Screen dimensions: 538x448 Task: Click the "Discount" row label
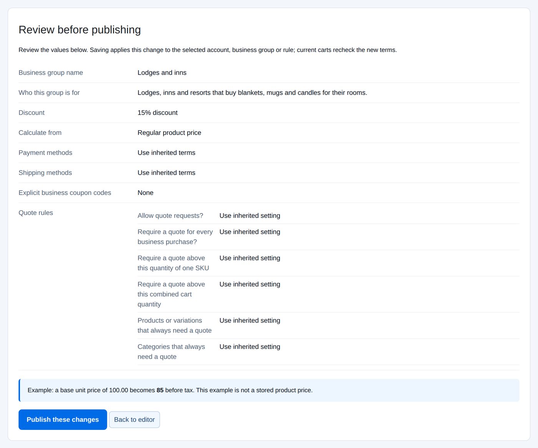tap(32, 113)
